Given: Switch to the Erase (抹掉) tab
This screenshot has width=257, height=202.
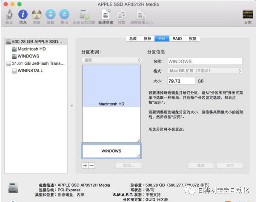Looking at the screenshot, I should coord(147,39).
